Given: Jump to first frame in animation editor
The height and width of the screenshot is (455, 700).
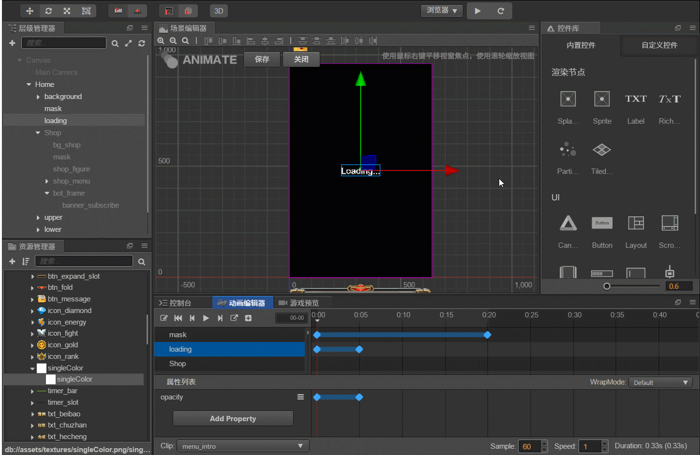Looking at the screenshot, I should (178, 318).
